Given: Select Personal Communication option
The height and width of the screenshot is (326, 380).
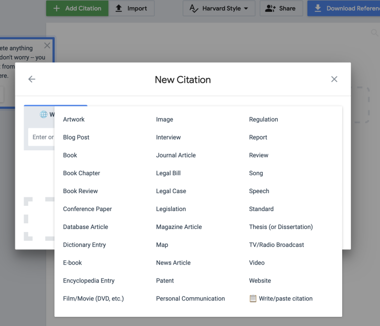Looking at the screenshot, I should point(190,298).
